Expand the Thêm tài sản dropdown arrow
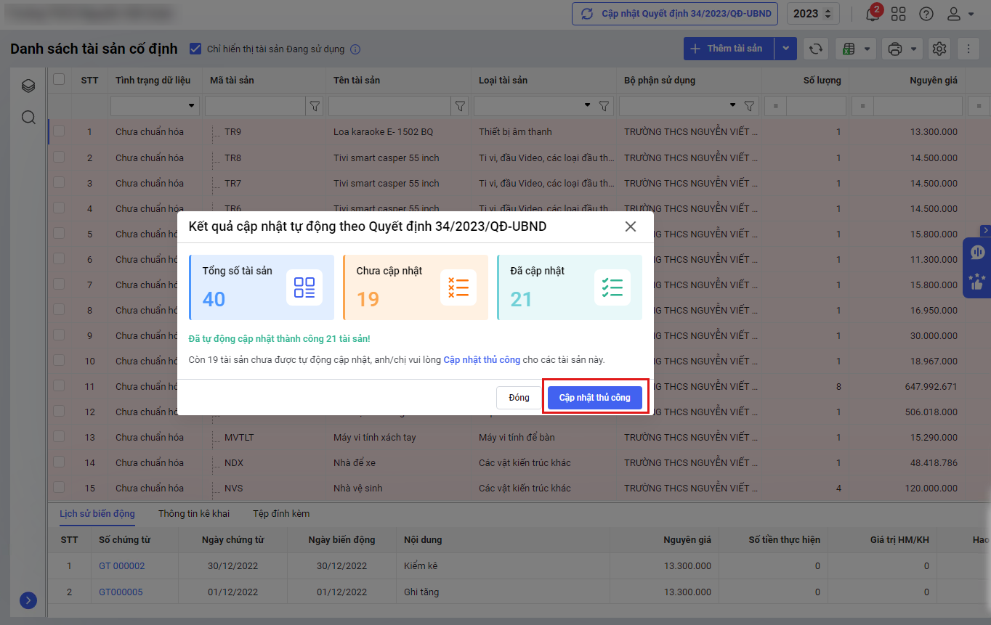This screenshot has width=991, height=625. [785, 49]
